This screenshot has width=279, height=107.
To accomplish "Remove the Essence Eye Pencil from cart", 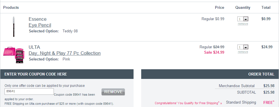I will [243, 24].
